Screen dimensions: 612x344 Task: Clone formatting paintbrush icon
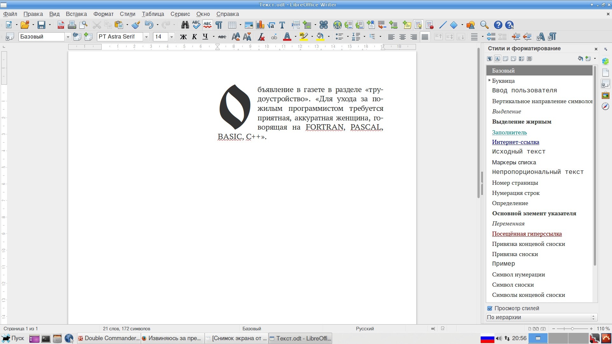(136, 25)
